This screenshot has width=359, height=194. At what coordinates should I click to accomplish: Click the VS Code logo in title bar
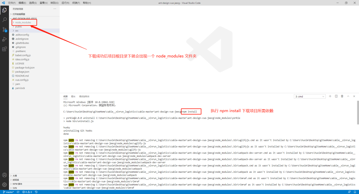click(x=3, y=3)
